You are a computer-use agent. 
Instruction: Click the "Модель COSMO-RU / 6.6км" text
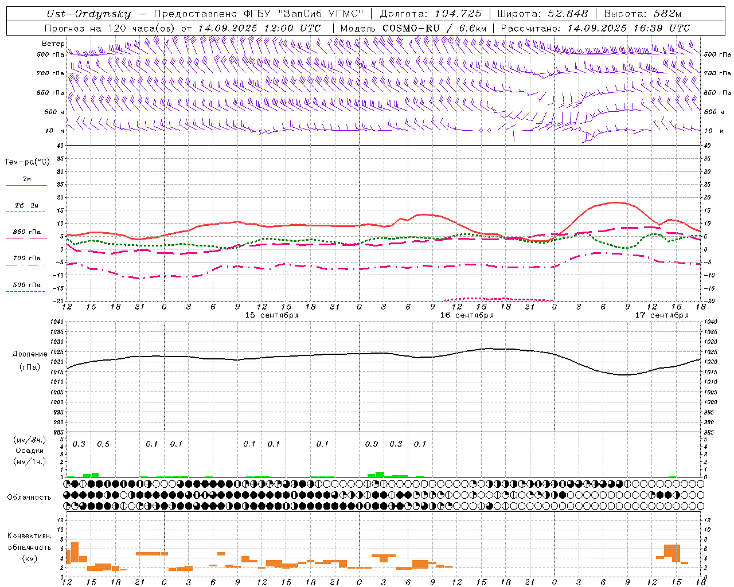coord(413,28)
